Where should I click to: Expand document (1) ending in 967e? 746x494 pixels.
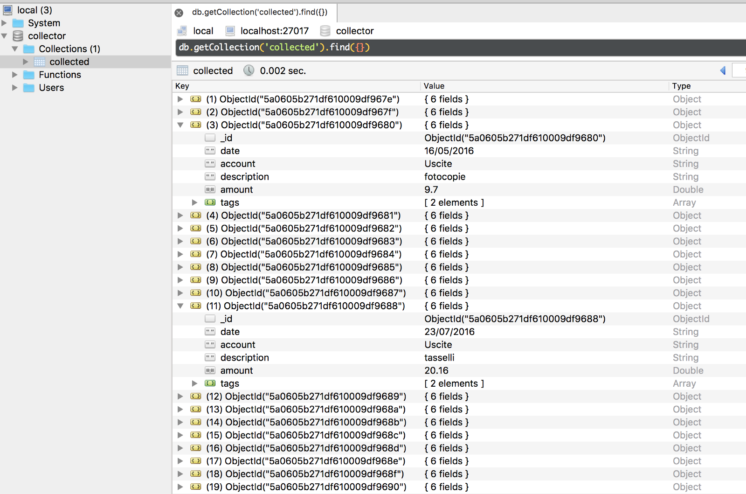point(180,99)
